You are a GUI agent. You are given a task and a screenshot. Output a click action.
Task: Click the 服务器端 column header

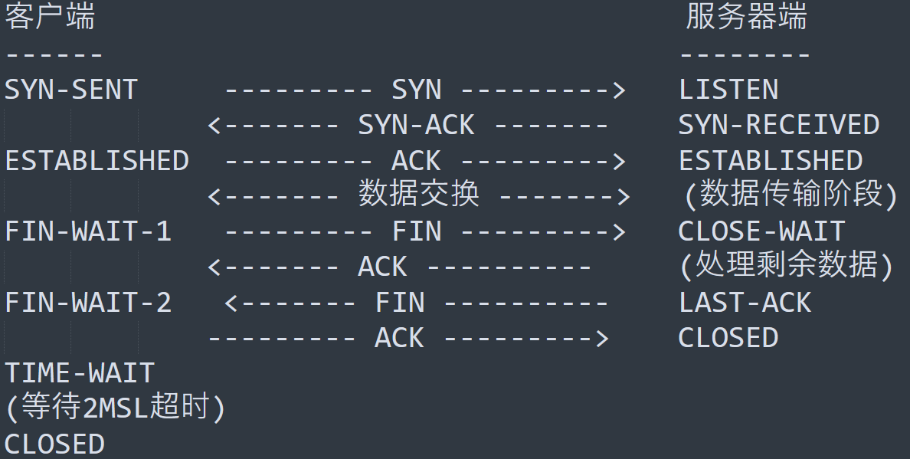click(746, 18)
